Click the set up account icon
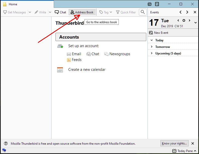The width and height of the screenshot is (199, 154). pyautogui.click(x=60, y=46)
